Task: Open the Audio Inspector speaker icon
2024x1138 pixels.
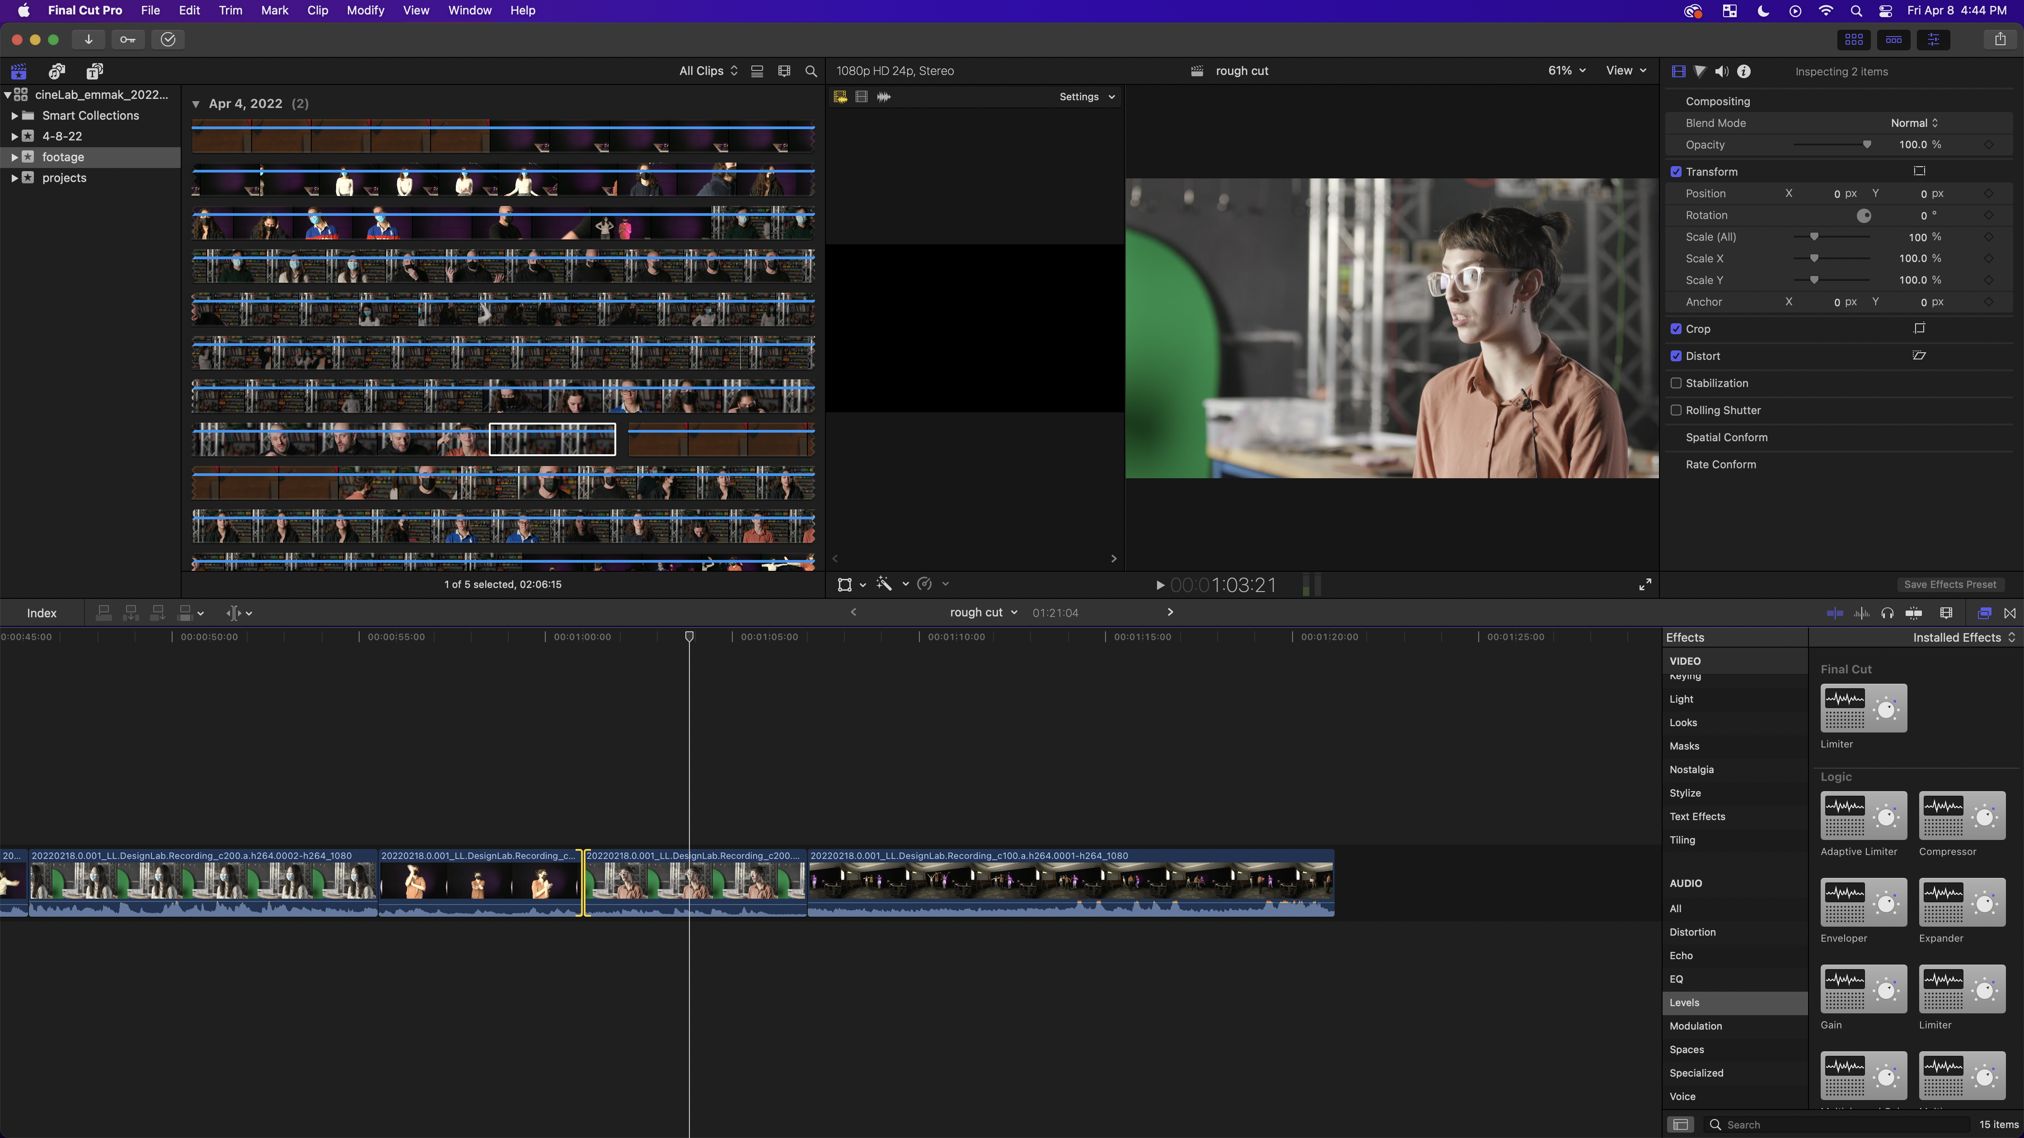Action: [1721, 71]
